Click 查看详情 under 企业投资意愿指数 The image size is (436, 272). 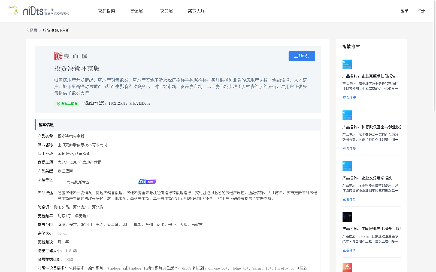click(x=349, y=199)
